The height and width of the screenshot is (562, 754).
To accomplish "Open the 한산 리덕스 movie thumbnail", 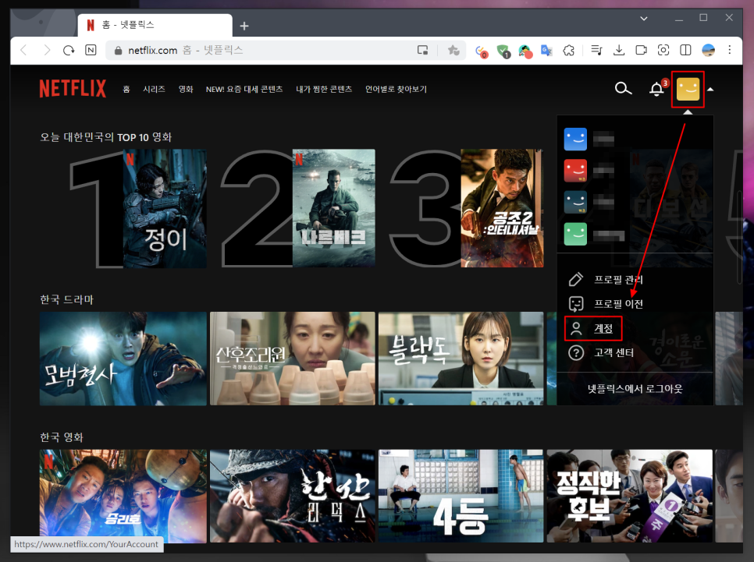I will [293, 497].
